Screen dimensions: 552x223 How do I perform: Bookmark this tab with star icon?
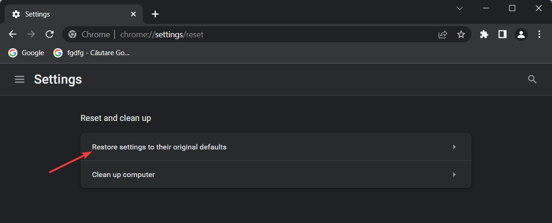461,34
